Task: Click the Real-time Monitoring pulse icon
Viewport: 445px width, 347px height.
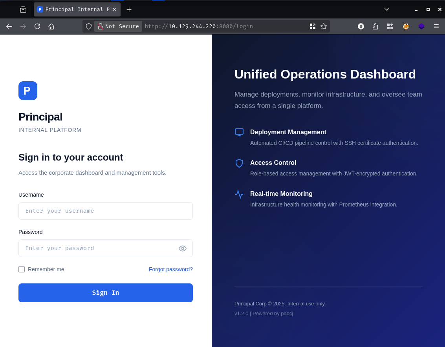Action: click(239, 194)
